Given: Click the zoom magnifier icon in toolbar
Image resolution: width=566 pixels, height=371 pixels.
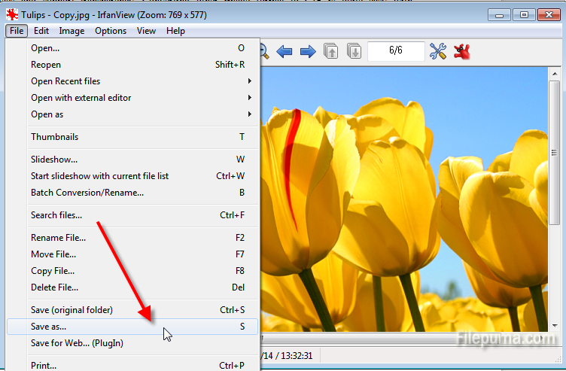Looking at the screenshot, I should 264,51.
